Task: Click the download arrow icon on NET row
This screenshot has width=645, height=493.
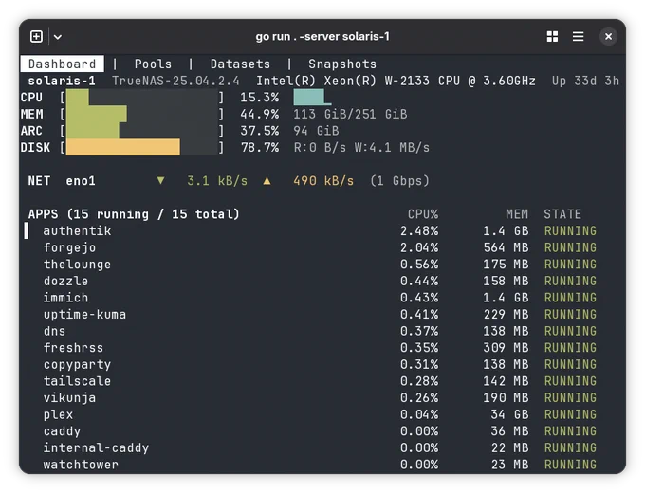Action: click(x=161, y=180)
